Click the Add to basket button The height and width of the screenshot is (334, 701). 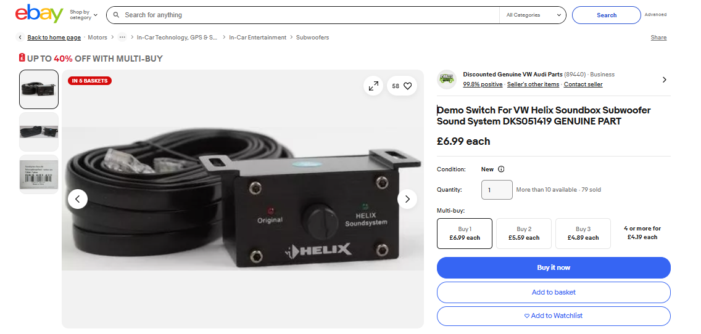tap(554, 292)
